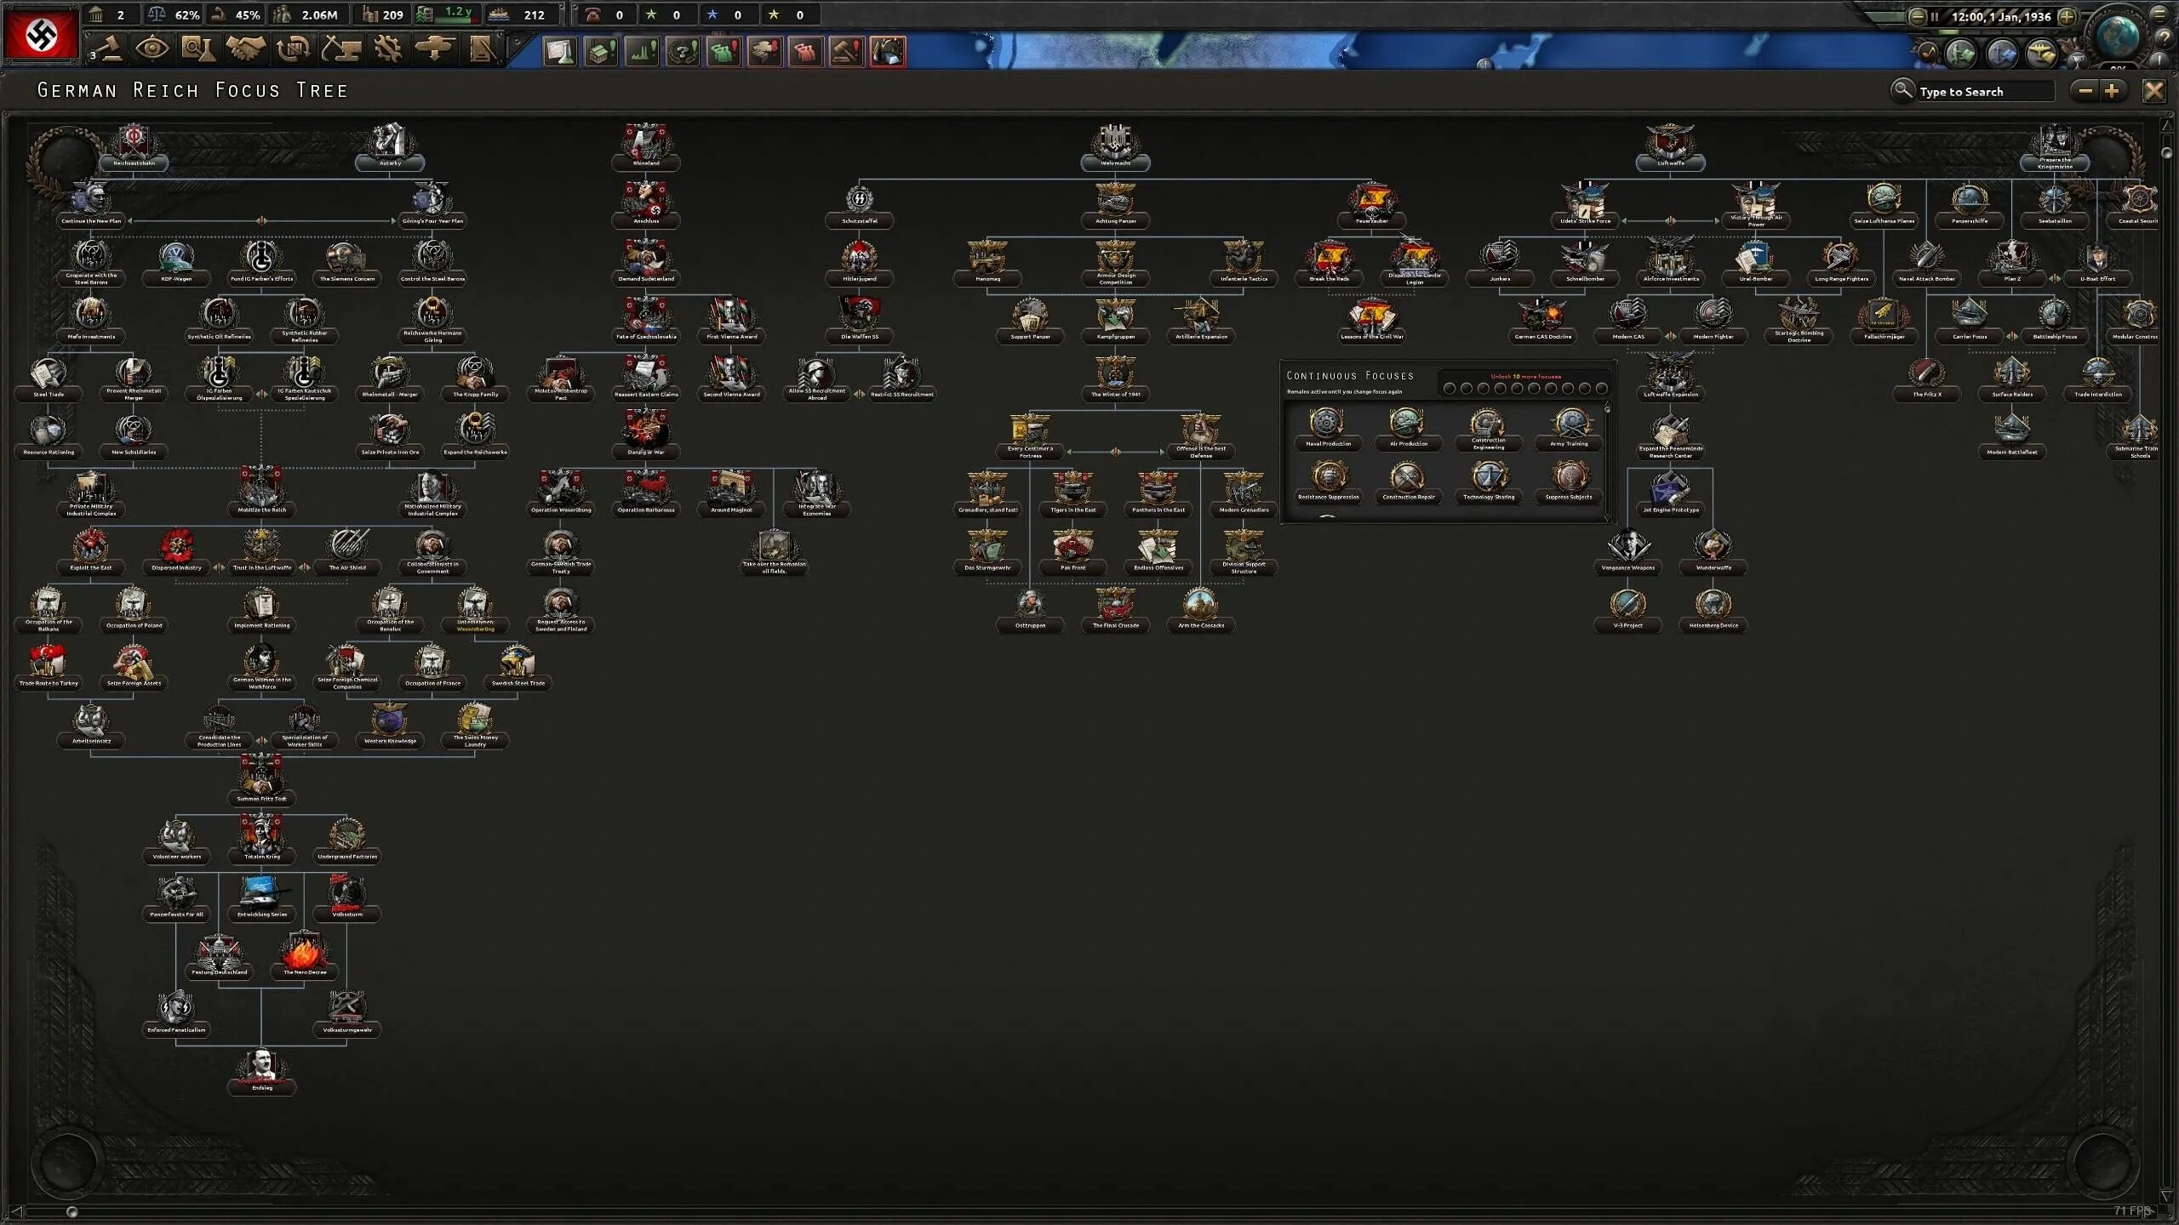Toggle the land army map mode
The width and height of the screenshot is (2179, 1225).
tap(1961, 54)
